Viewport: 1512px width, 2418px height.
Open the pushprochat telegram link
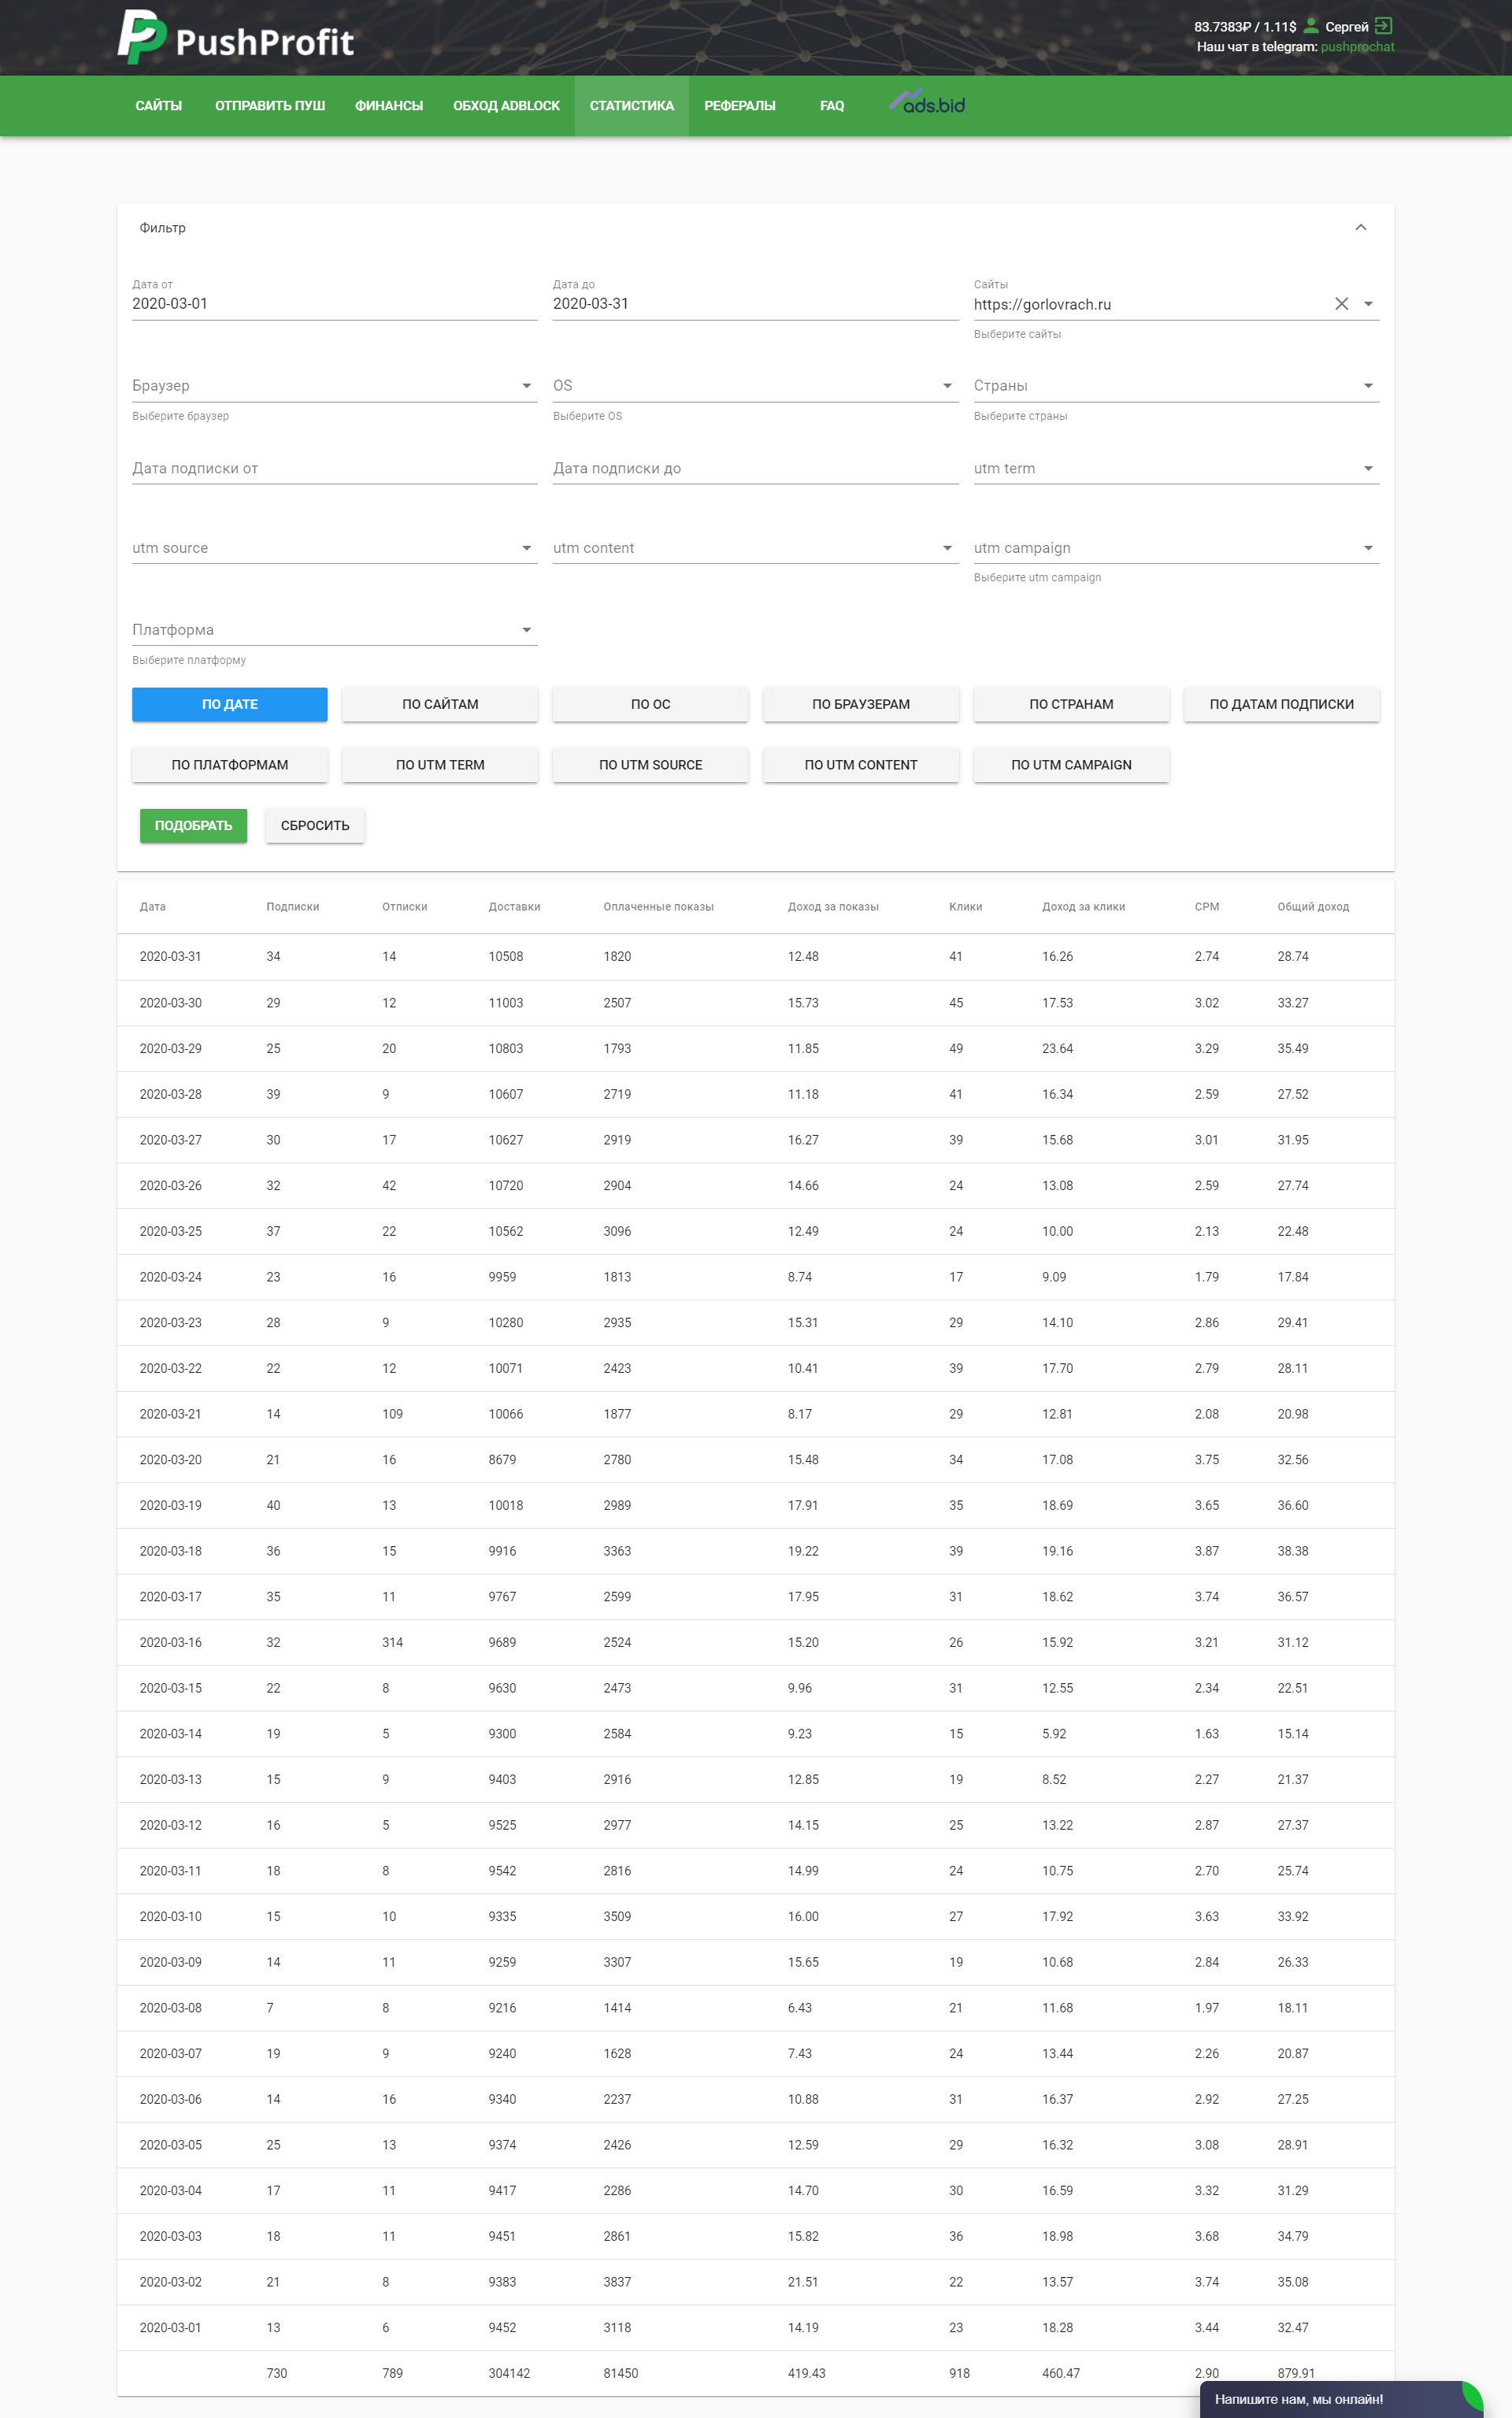point(1357,47)
